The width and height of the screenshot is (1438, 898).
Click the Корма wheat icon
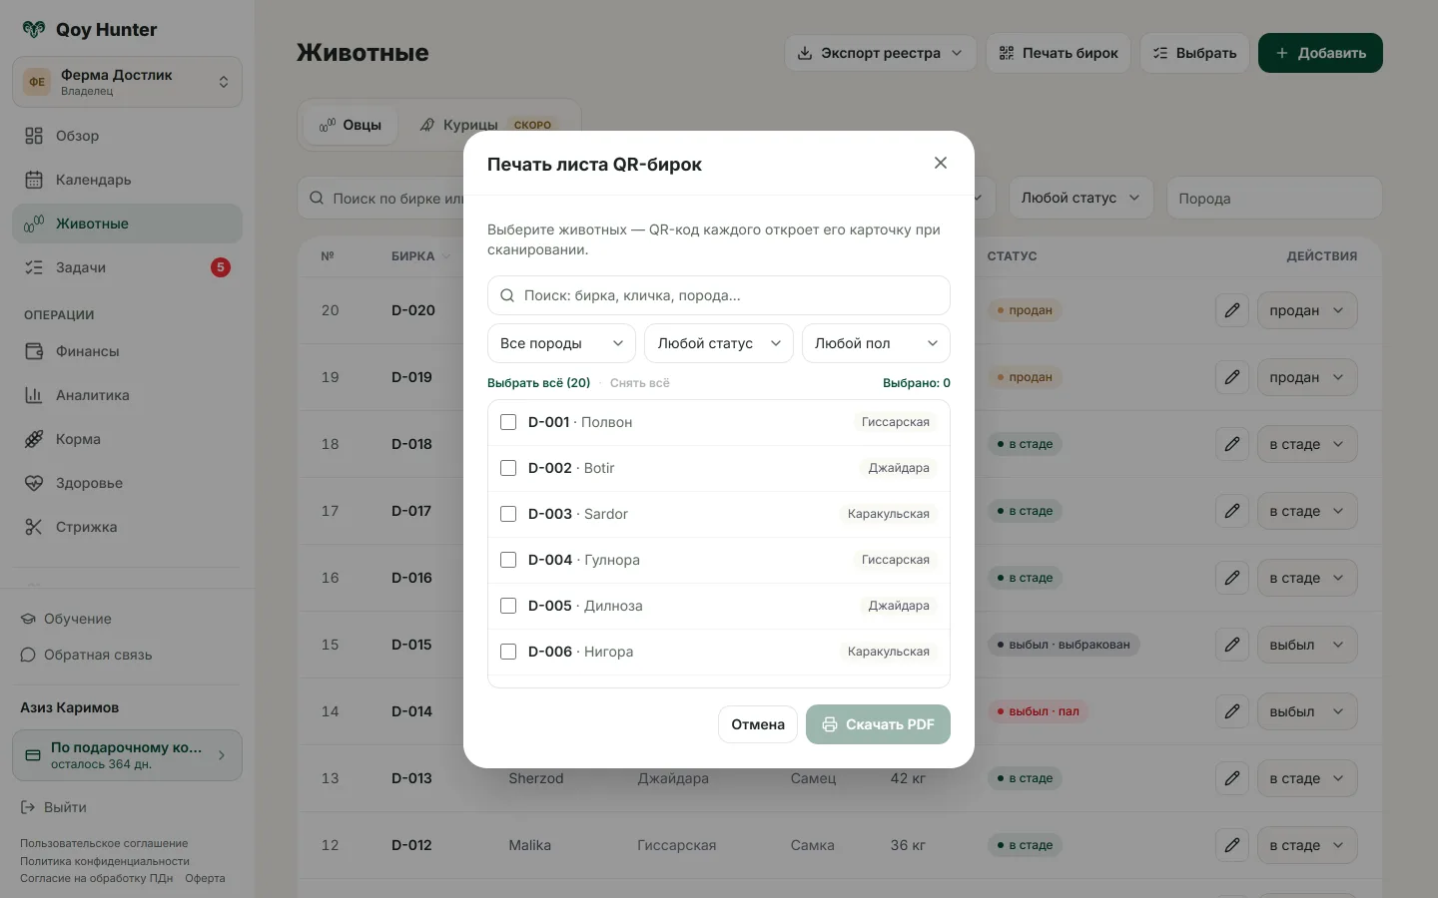(34, 439)
